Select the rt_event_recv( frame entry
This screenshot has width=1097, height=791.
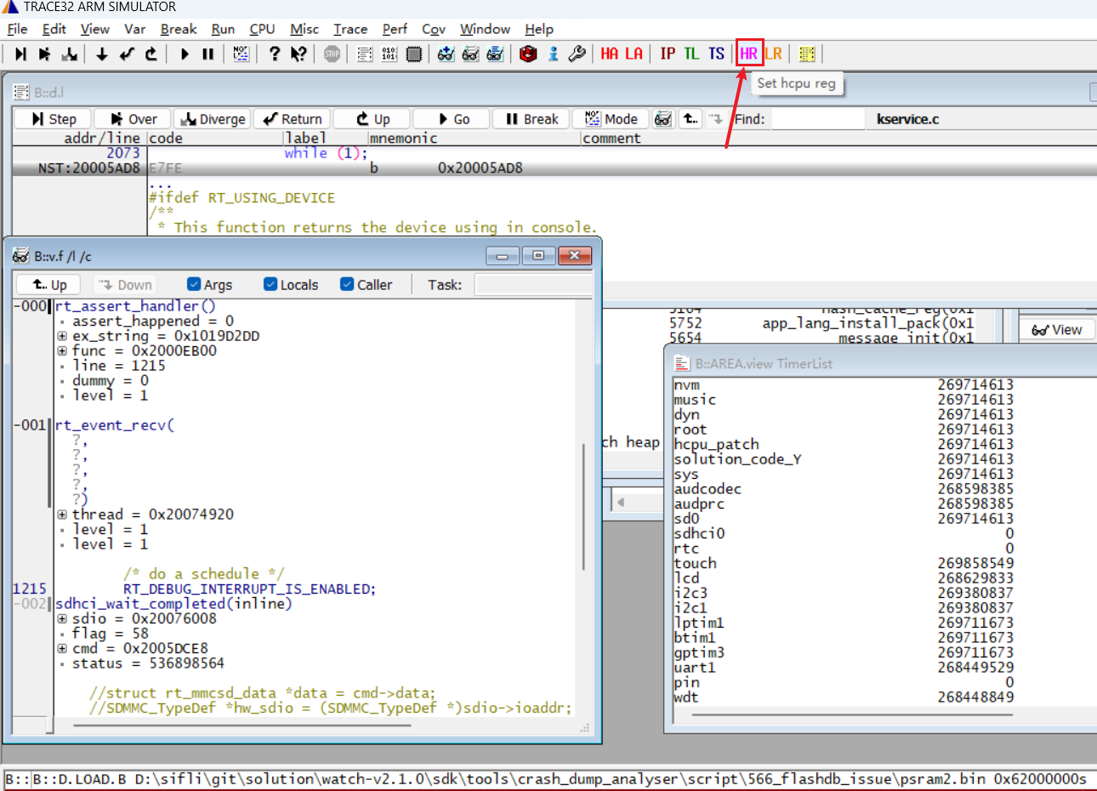115,425
